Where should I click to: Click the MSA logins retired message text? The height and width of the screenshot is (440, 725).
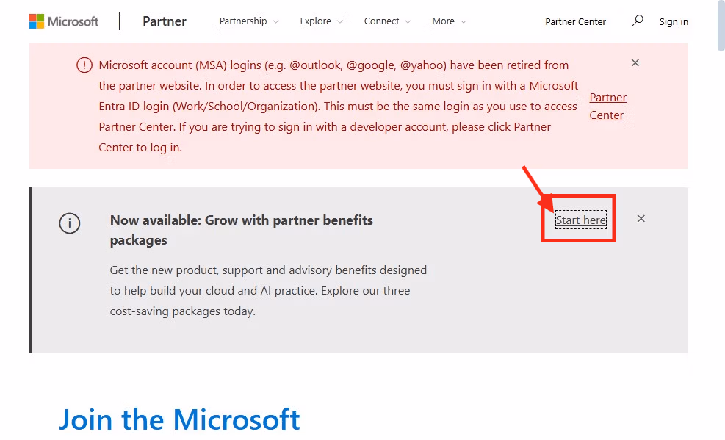pyautogui.click(x=338, y=107)
